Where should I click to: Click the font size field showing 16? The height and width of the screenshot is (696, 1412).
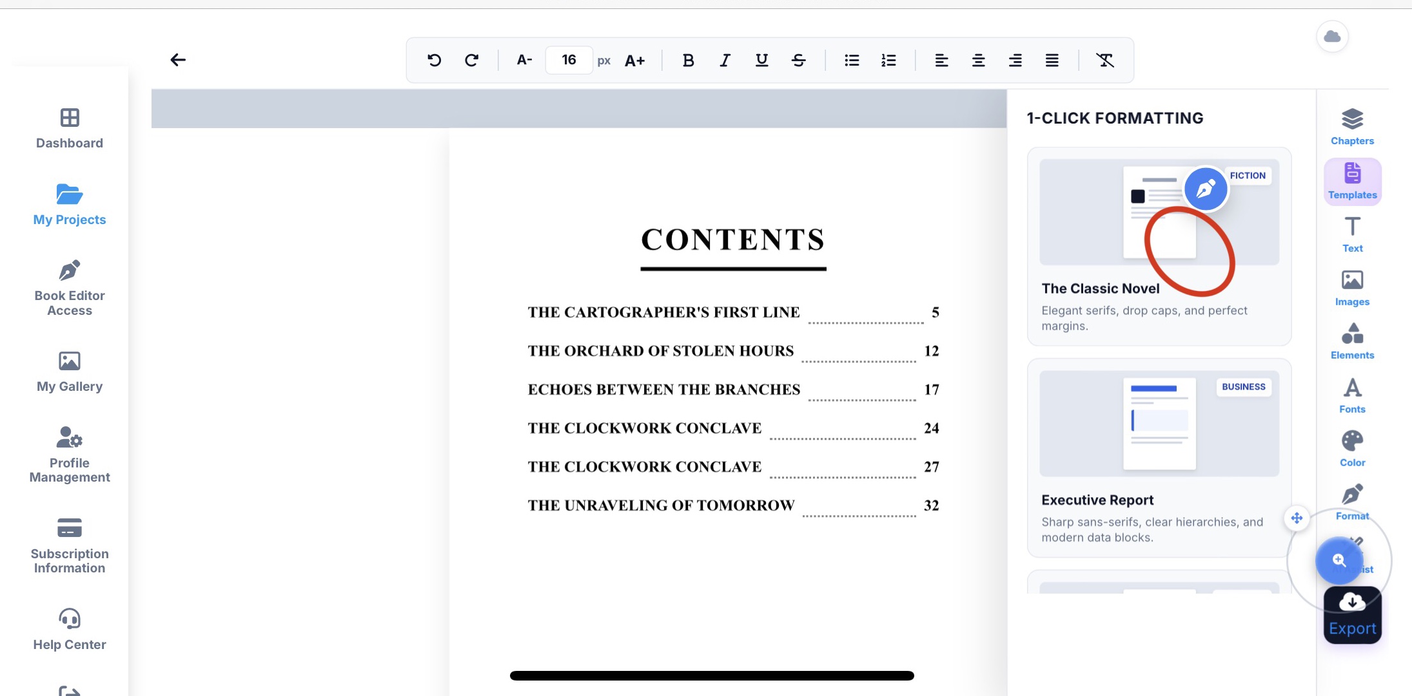pyautogui.click(x=569, y=60)
